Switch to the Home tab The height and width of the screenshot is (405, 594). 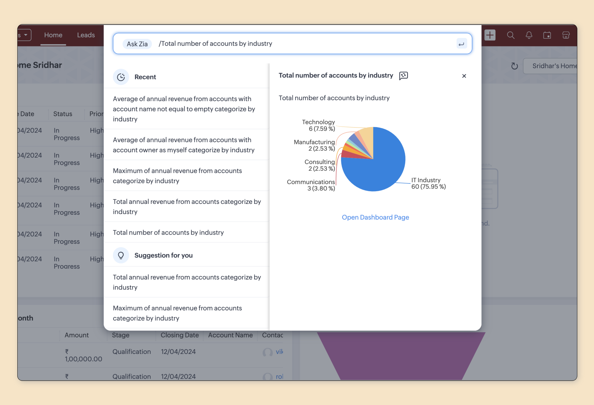[x=53, y=35]
